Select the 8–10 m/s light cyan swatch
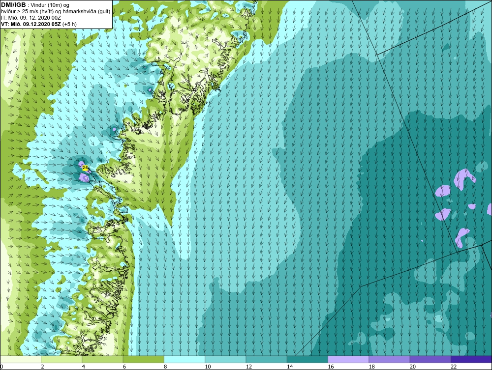Viewport: 492px width, 370px height. click(184, 359)
